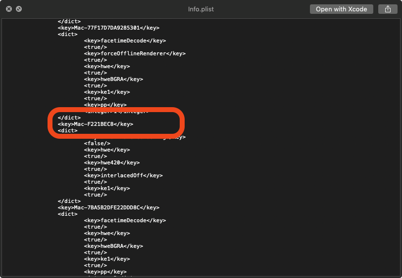Close the Quick Look preview window
Screen dimensions: 402x278
9,9
